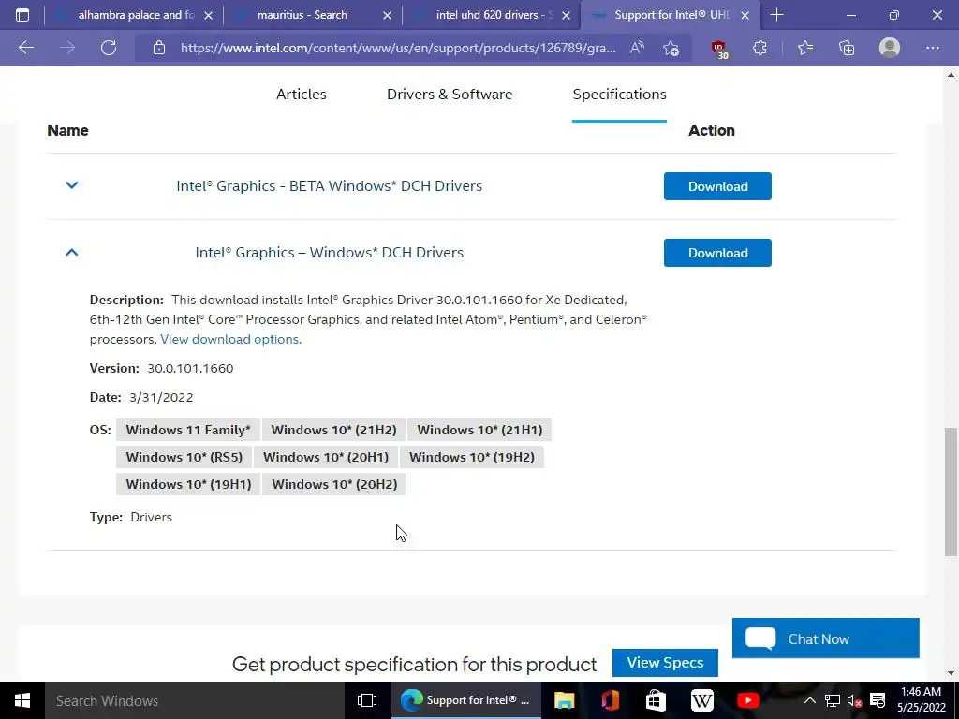Open the uBlock Origin extension icon

point(719,49)
